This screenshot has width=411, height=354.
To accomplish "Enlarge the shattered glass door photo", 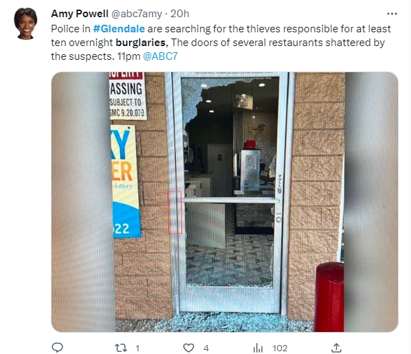I will coord(225,202).
